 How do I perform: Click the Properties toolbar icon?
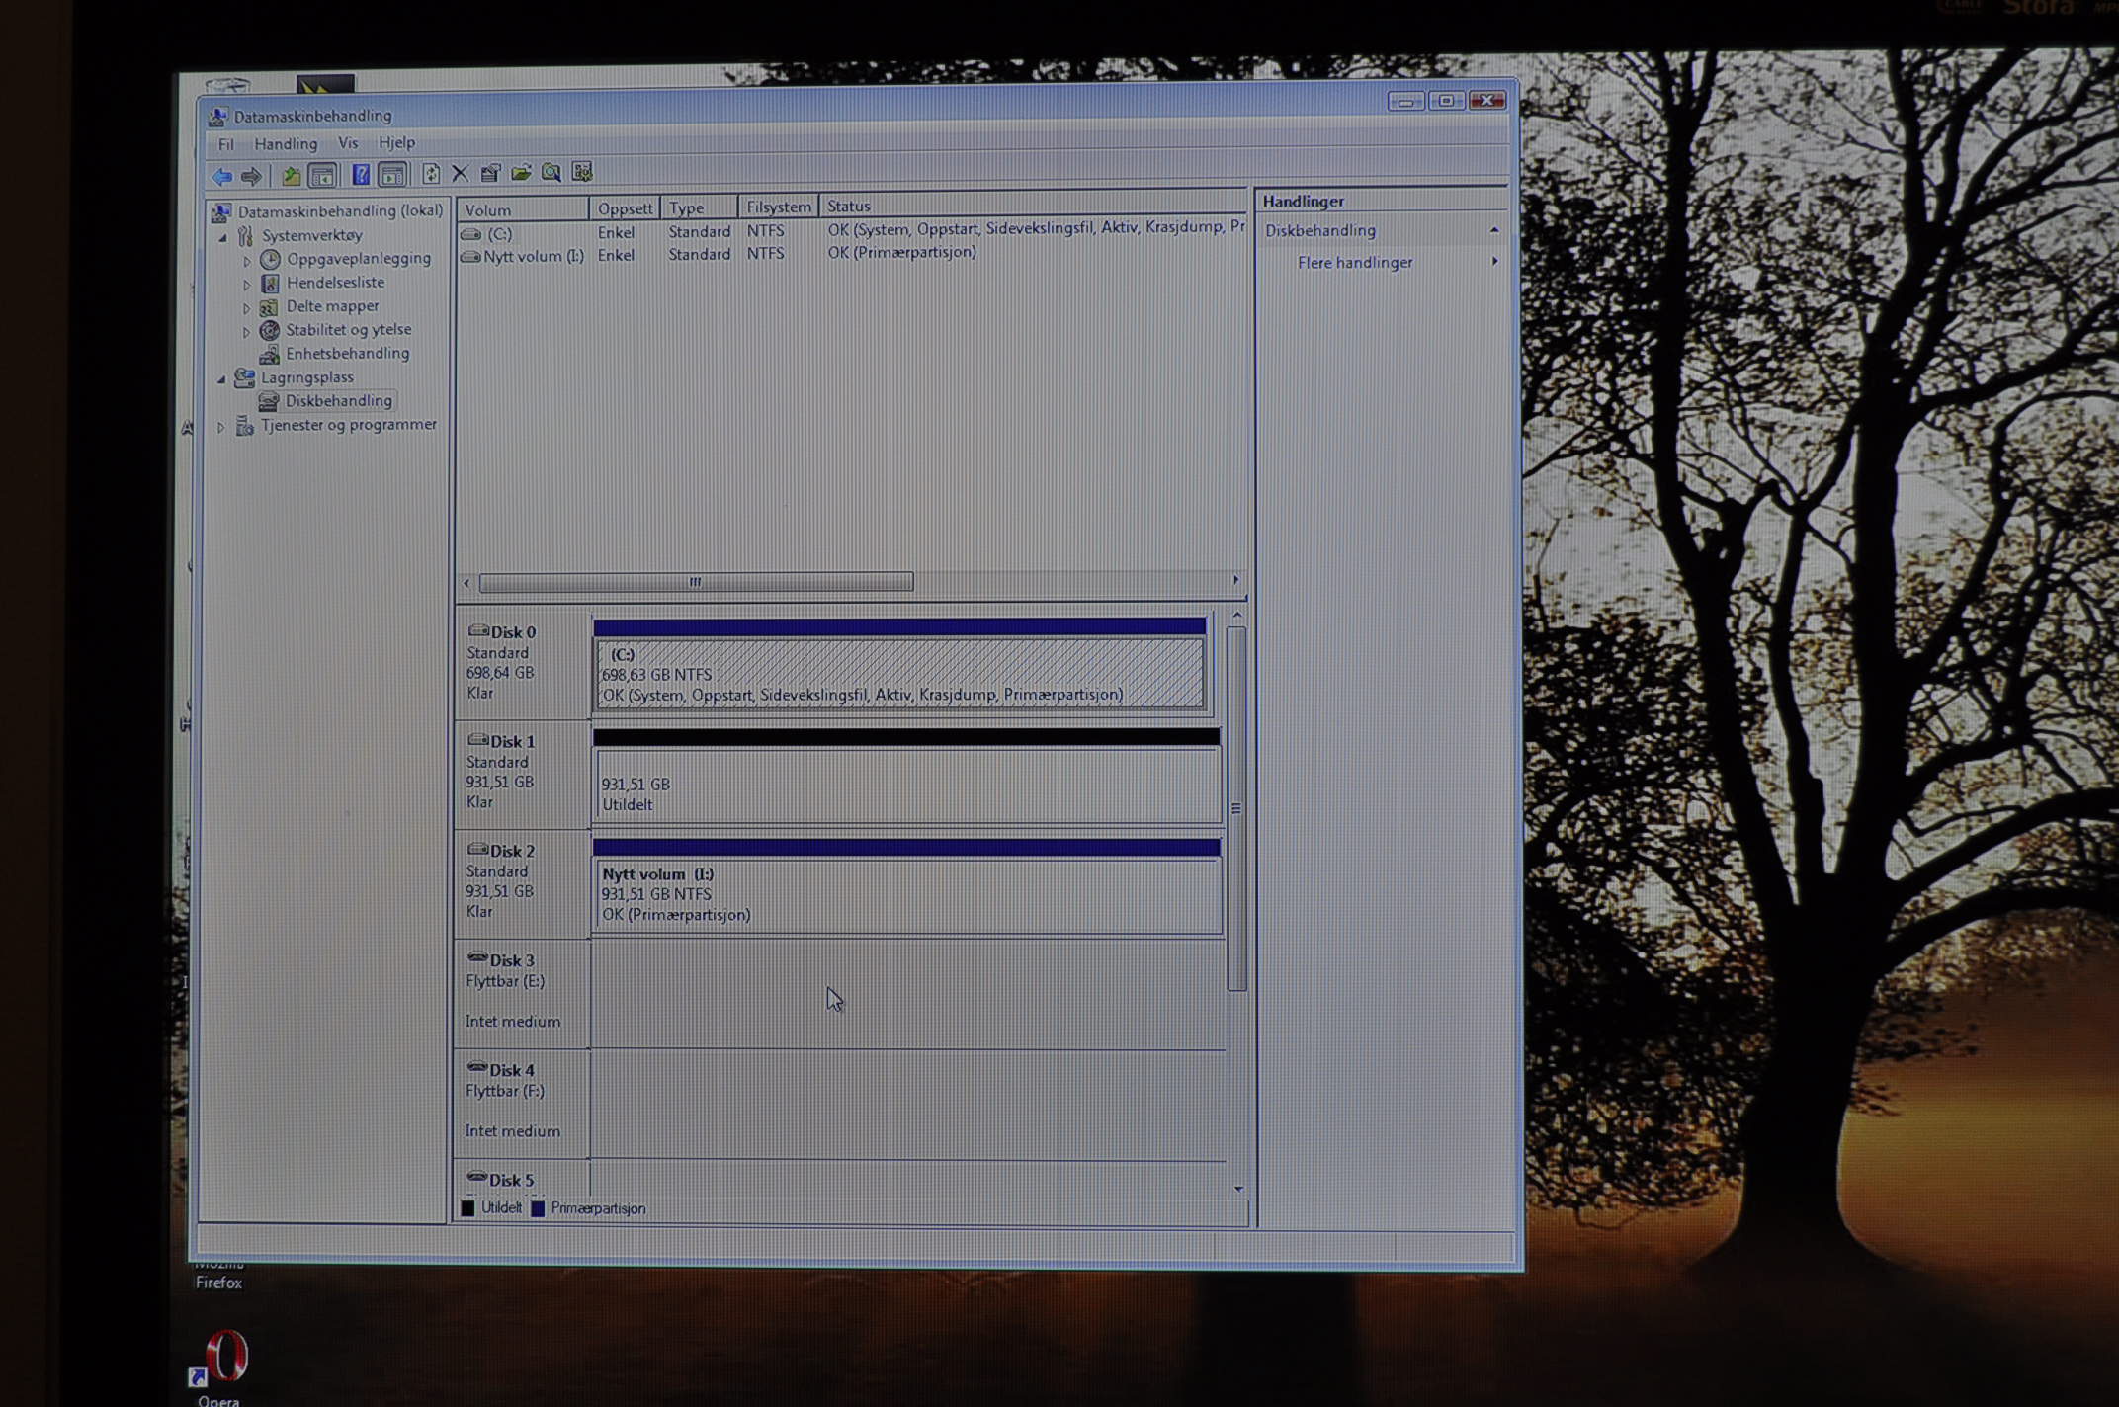tap(490, 173)
